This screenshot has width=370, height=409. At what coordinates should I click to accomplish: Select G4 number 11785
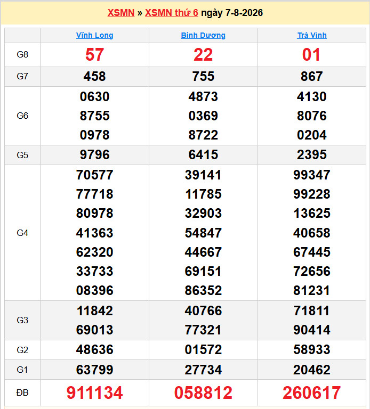click(x=203, y=194)
